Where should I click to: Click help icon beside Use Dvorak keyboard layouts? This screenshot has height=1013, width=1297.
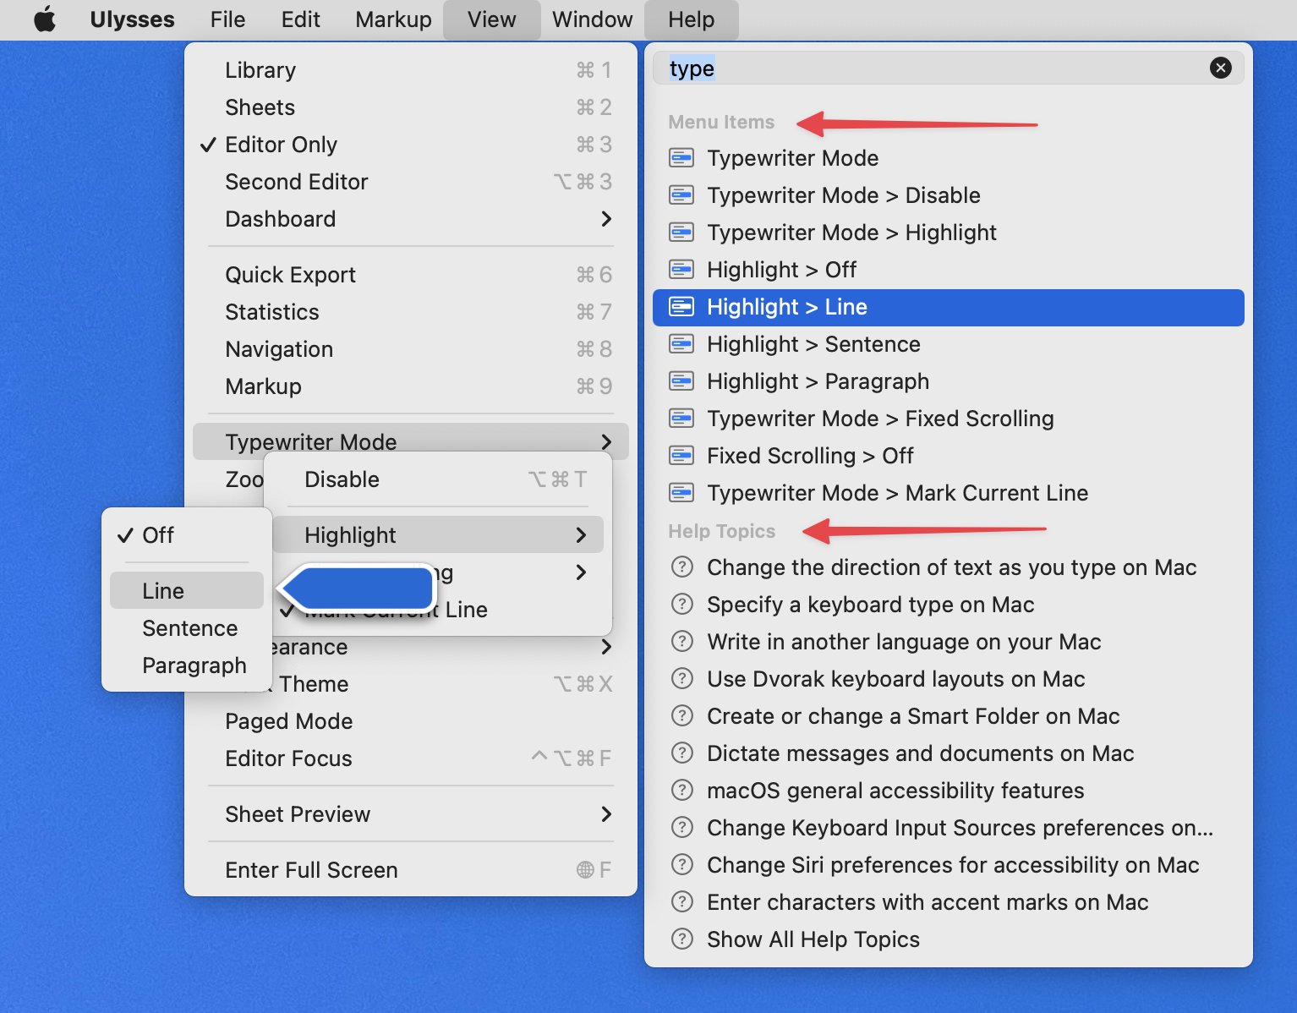pyautogui.click(x=681, y=679)
